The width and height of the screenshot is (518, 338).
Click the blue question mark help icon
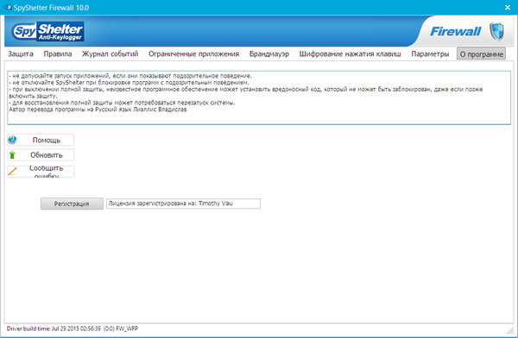click(x=12, y=140)
